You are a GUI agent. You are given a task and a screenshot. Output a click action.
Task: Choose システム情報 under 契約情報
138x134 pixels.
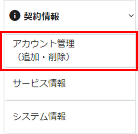(x=70, y=117)
